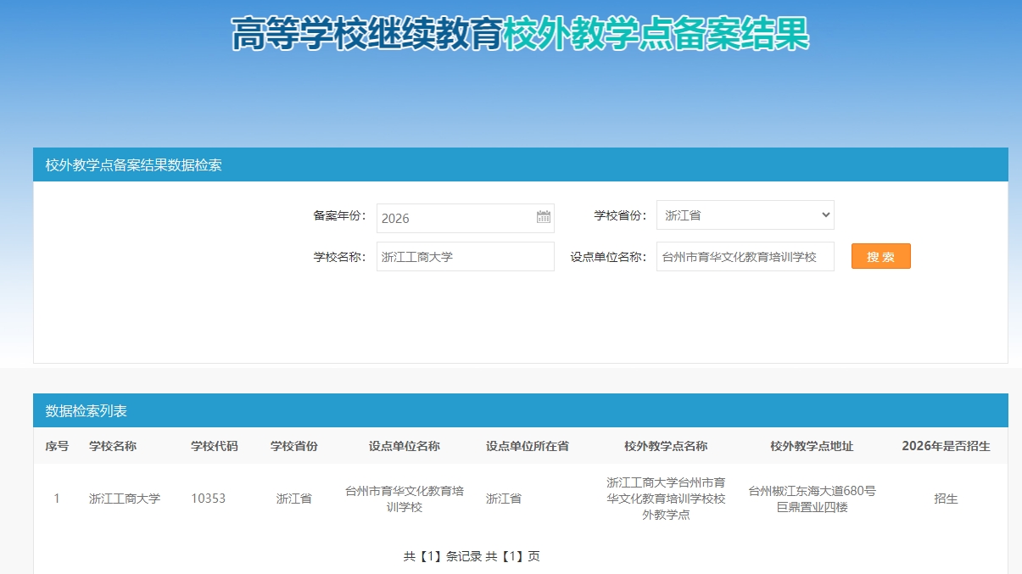1022x574 pixels.
Task: Click the 学校名称 input with 浙江工商大学
Action: point(465,256)
